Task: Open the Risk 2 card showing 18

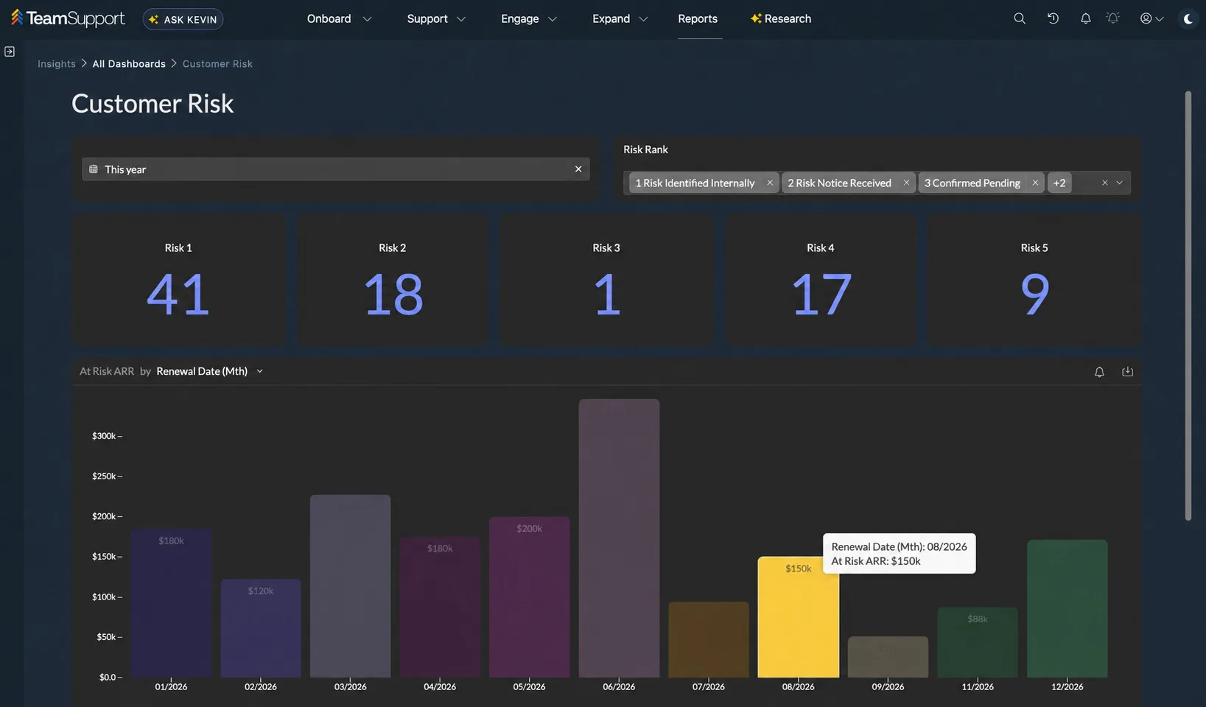Action: (x=393, y=280)
